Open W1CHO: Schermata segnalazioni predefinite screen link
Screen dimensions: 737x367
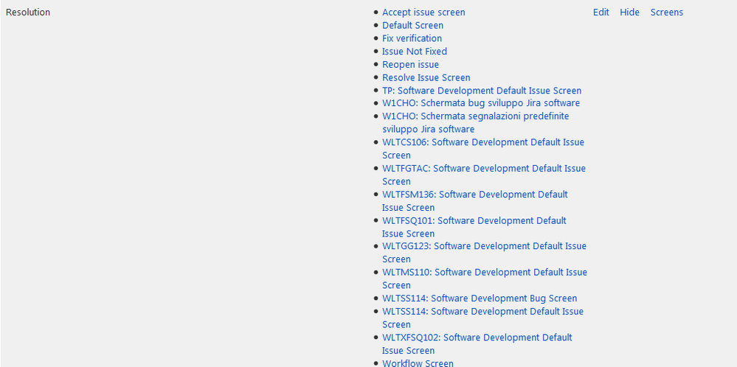coord(475,122)
